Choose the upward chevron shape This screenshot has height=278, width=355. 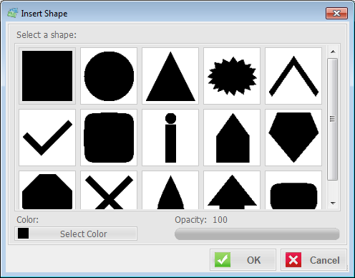tap(293, 76)
